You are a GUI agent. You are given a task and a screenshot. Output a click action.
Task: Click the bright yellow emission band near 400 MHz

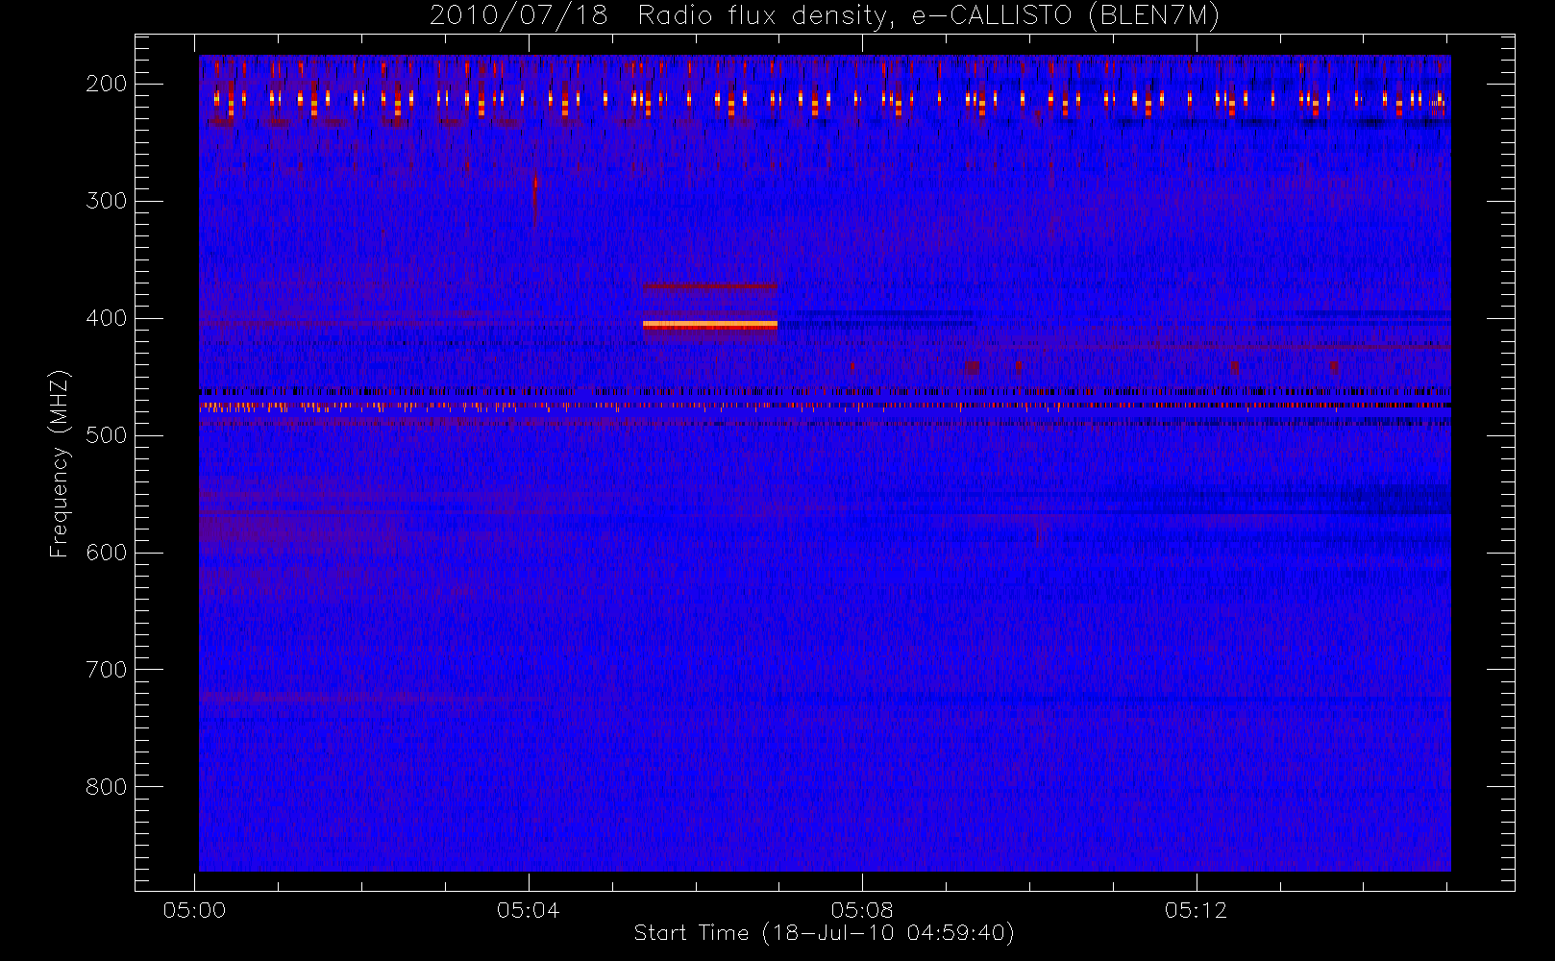point(710,325)
